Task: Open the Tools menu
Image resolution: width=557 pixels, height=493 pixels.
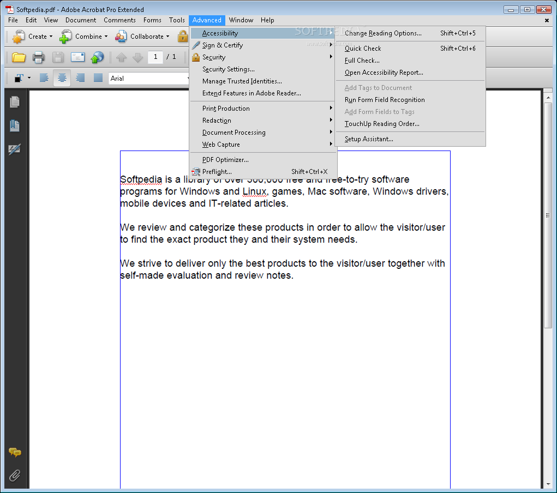Action: 177,20
